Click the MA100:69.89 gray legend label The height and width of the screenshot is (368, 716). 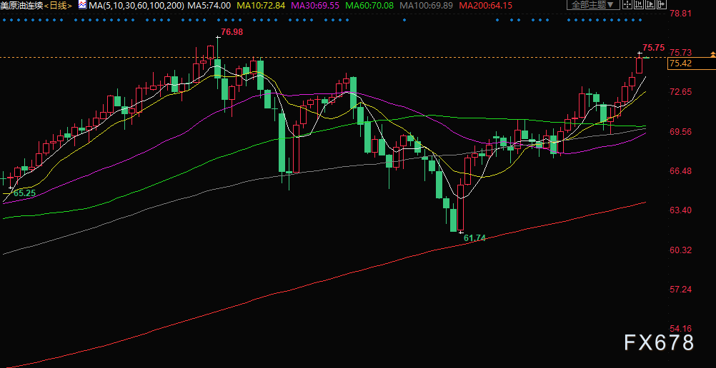coord(428,5)
